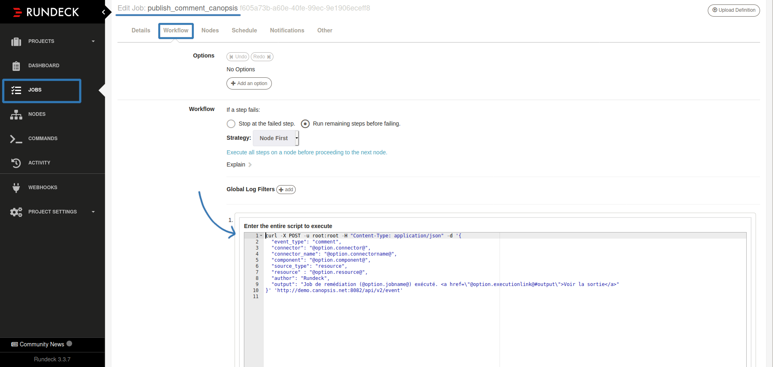The image size is (773, 367).
Task: Click line number 9 in editor gutter
Action: pyautogui.click(x=257, y=284)
